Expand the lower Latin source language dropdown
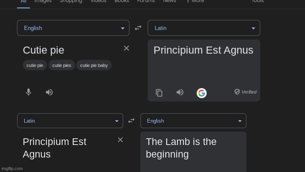 click(70, 121)
